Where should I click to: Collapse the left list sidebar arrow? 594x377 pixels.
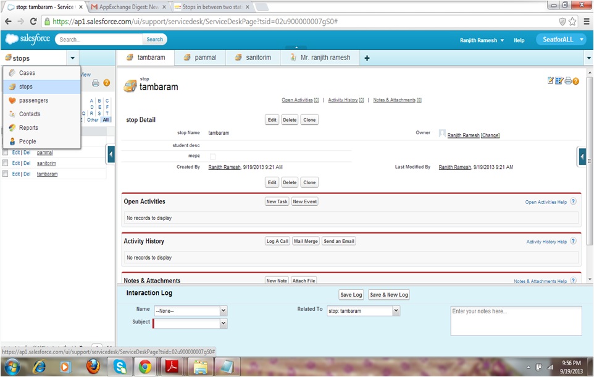pos(111,155)
